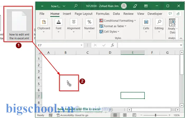Open the Comments speech bubble icon
185x118 pixels.
point(170,14)
